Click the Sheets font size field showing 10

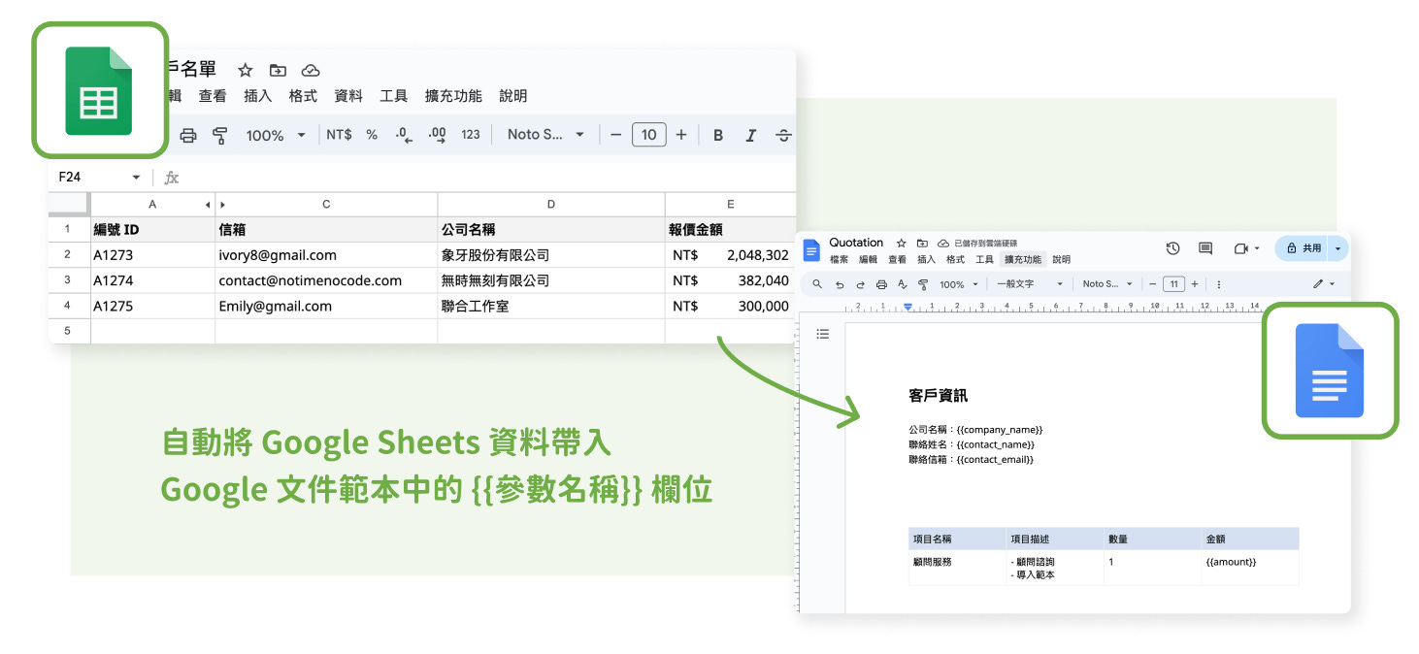pyautogui.click(x=648, y=135)
